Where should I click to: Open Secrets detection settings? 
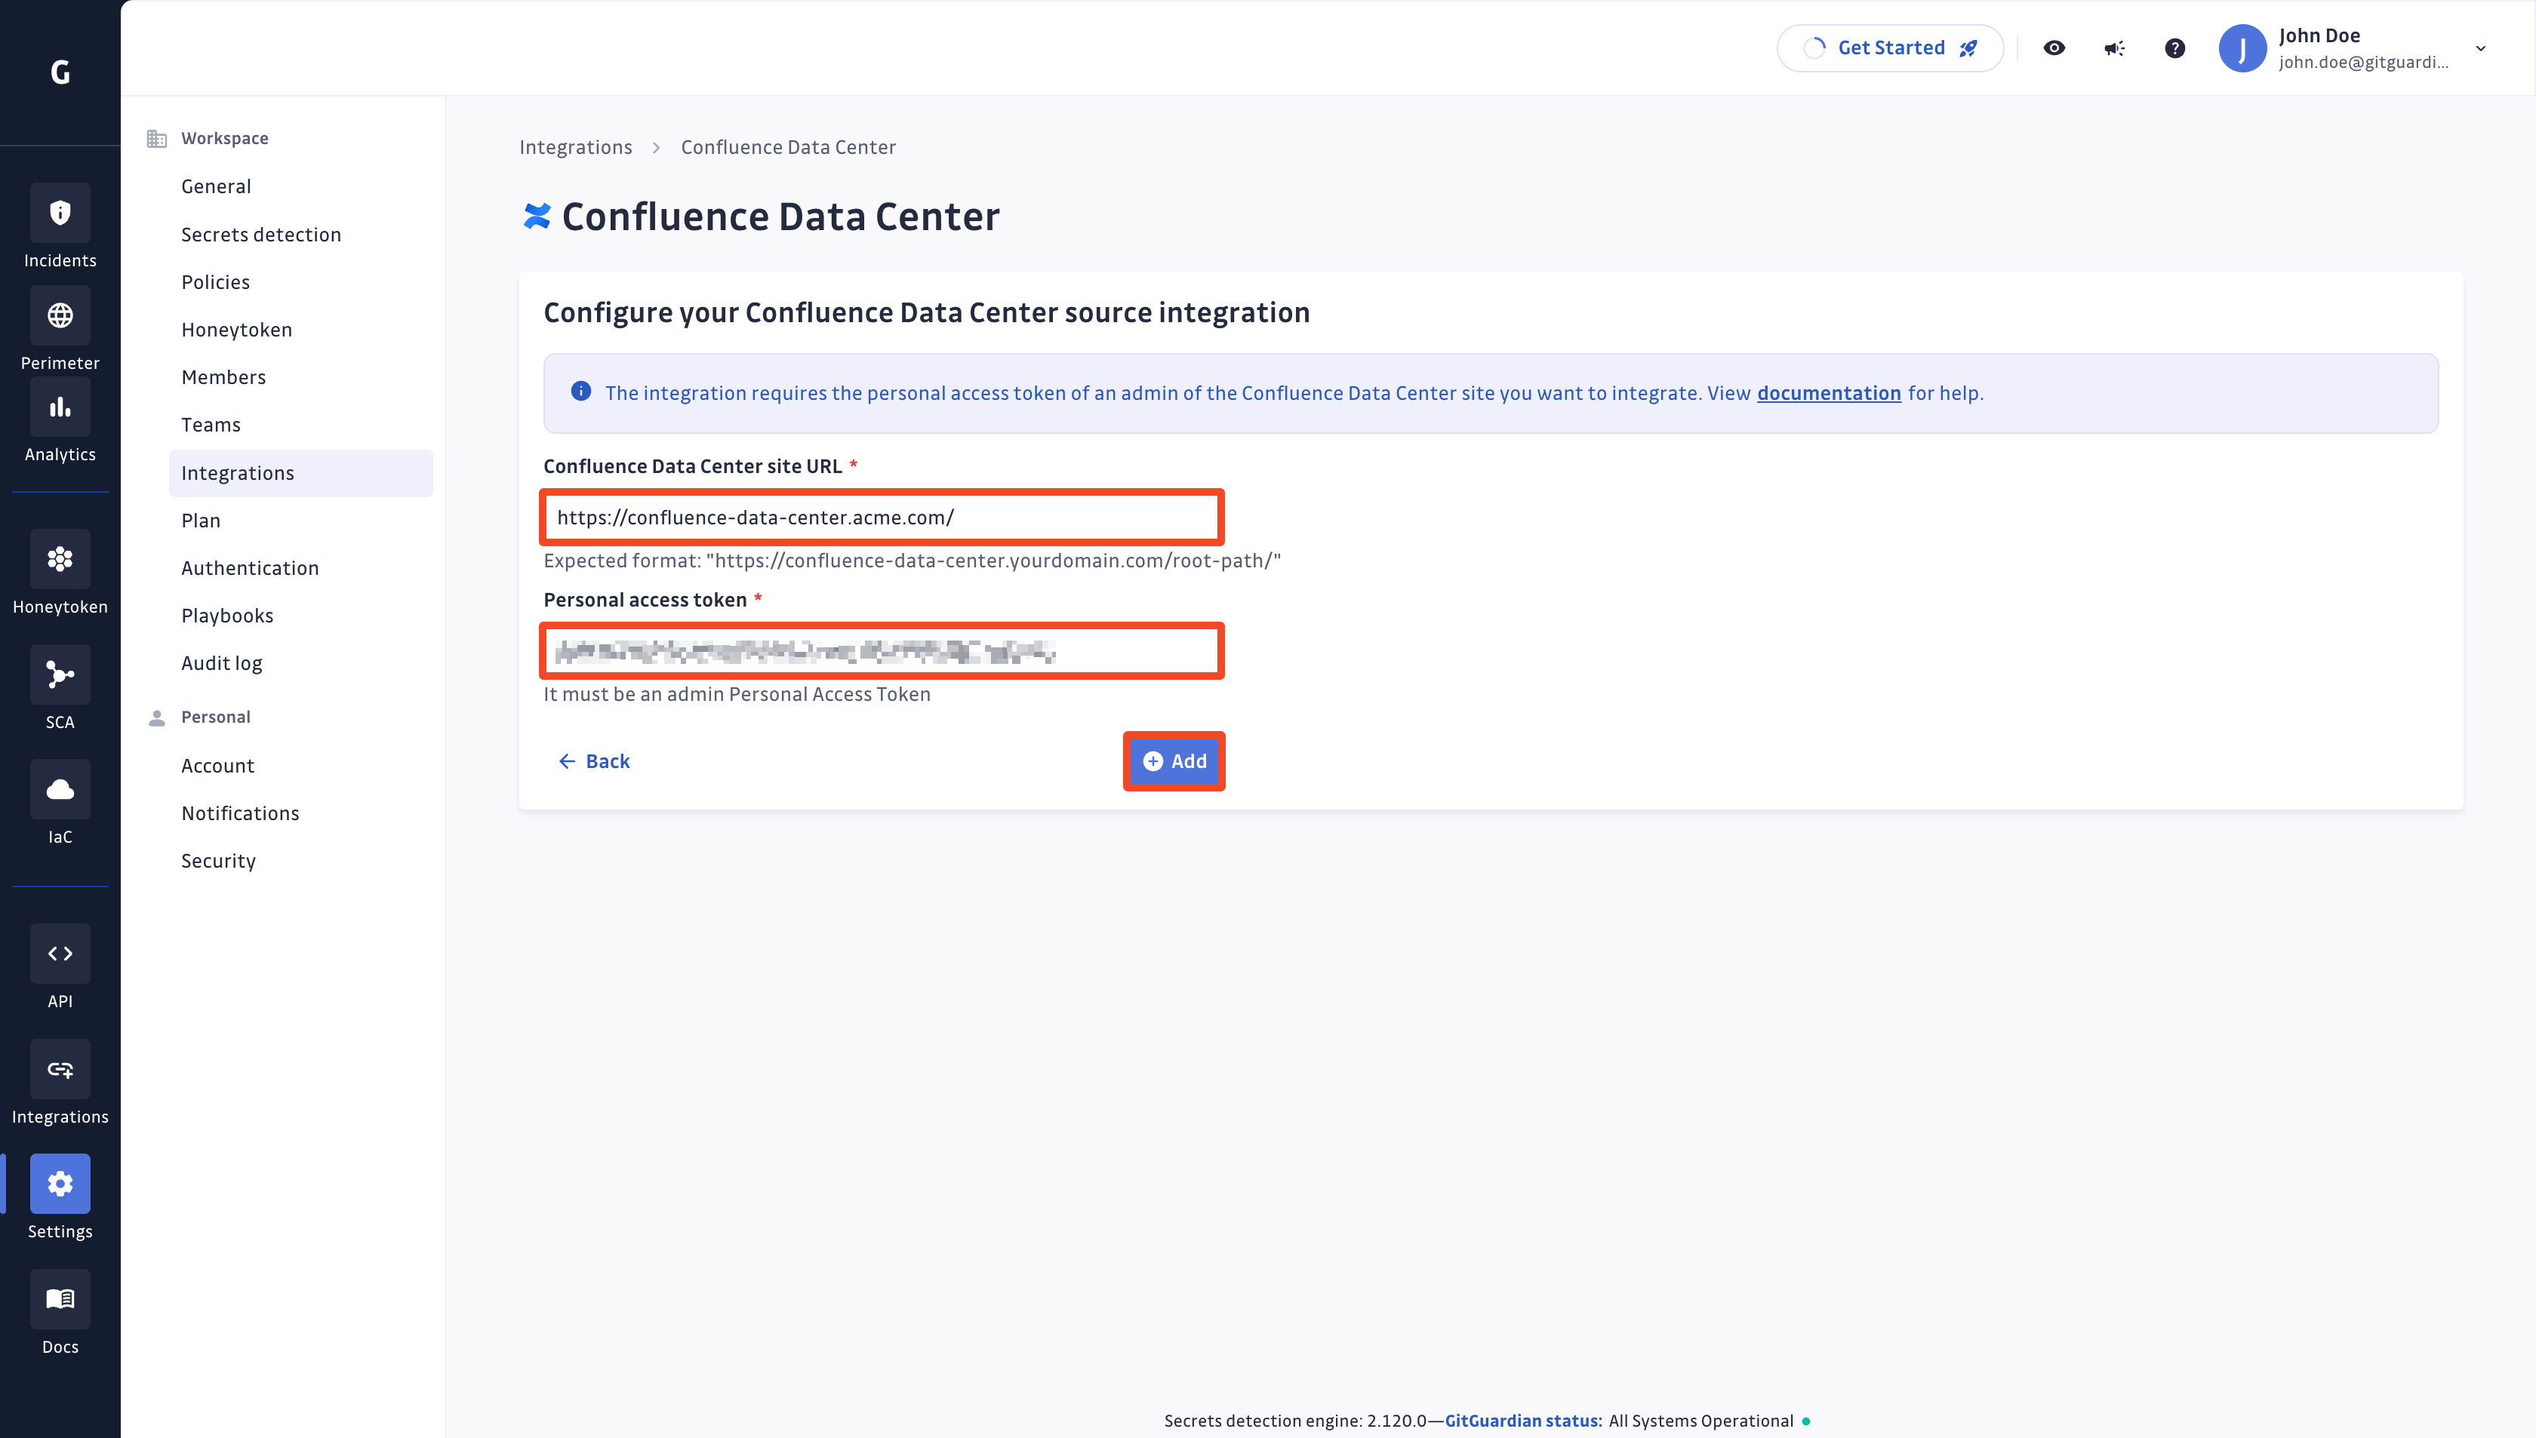(x=300, y=235)
